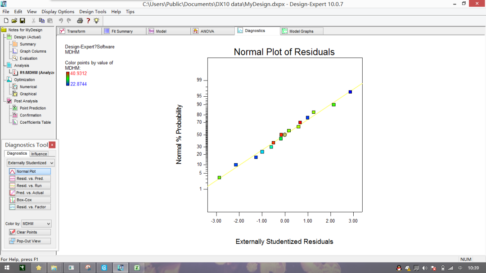The image size is (486, 273).
Task: Click the Paste toolbar icon
Action: coord(50,21)
